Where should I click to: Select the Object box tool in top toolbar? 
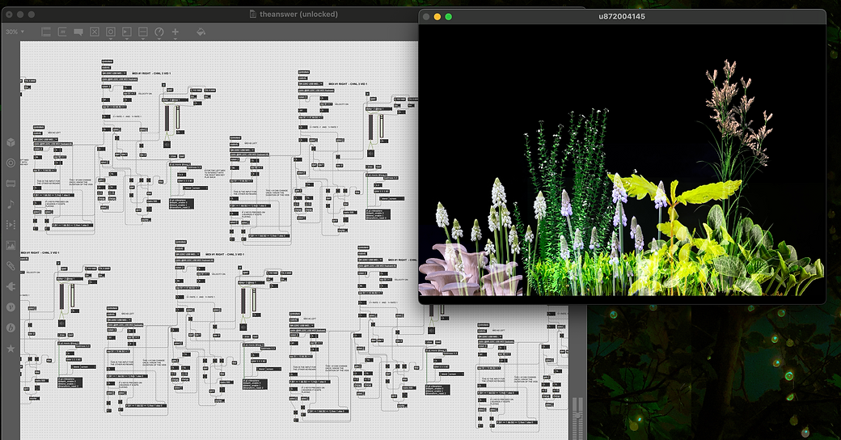coord(46,32)
